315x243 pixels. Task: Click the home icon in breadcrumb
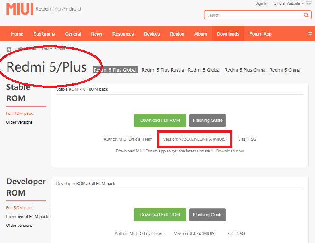(9, 50)
